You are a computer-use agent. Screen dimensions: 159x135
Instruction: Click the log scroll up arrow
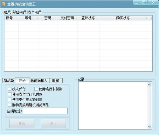pyautogui.click(x=149, y=84)
